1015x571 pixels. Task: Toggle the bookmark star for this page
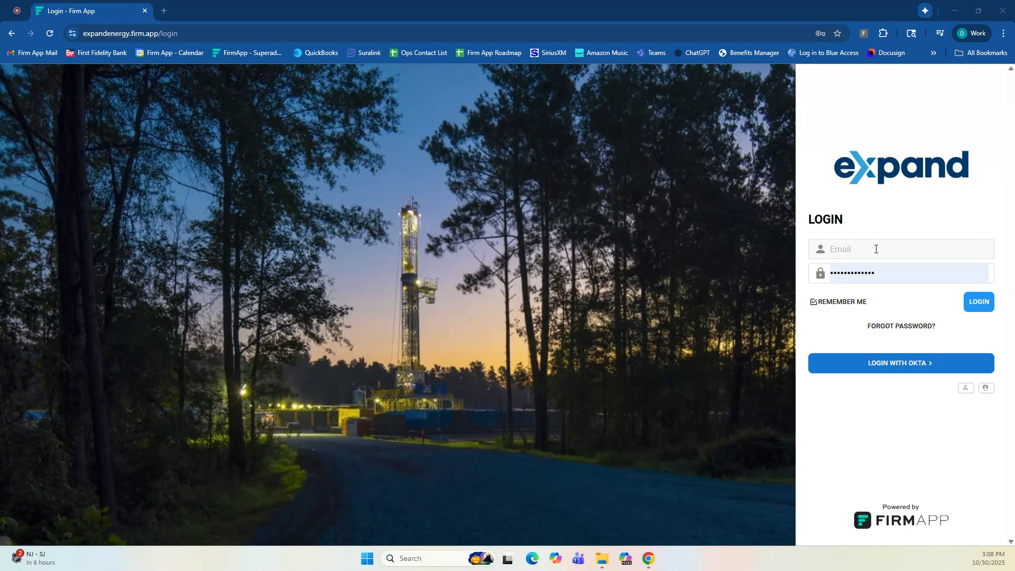tap(837, 33)
